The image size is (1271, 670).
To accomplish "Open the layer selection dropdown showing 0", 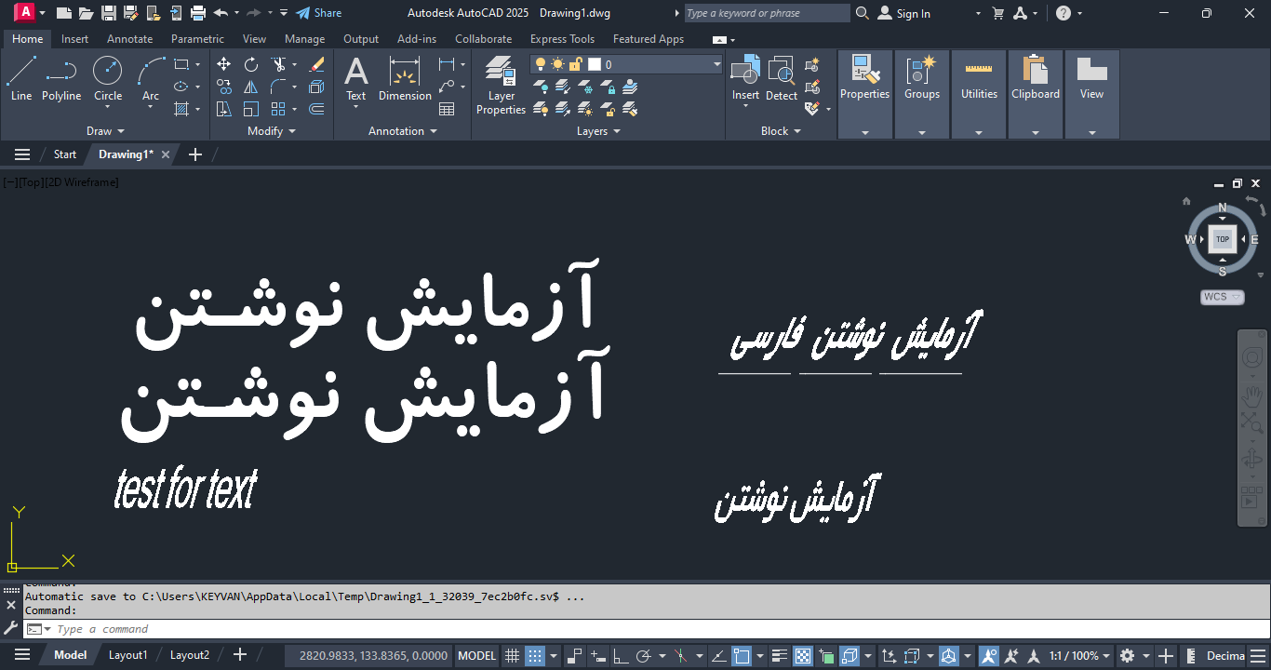I will tap(716, 64).
